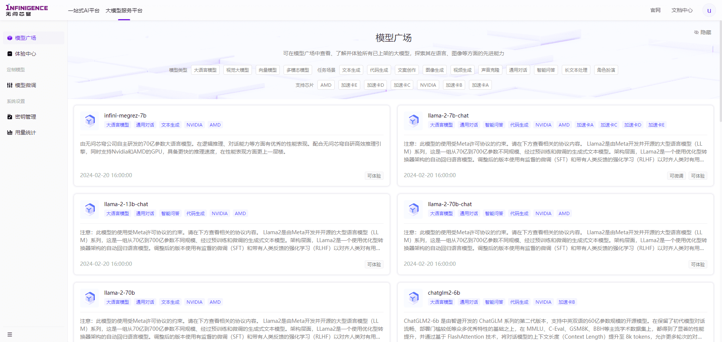This screenshot has width=722, height=342.
Task: Open 模型微调 in the sidebar
Action: click(x=33, y=85)
